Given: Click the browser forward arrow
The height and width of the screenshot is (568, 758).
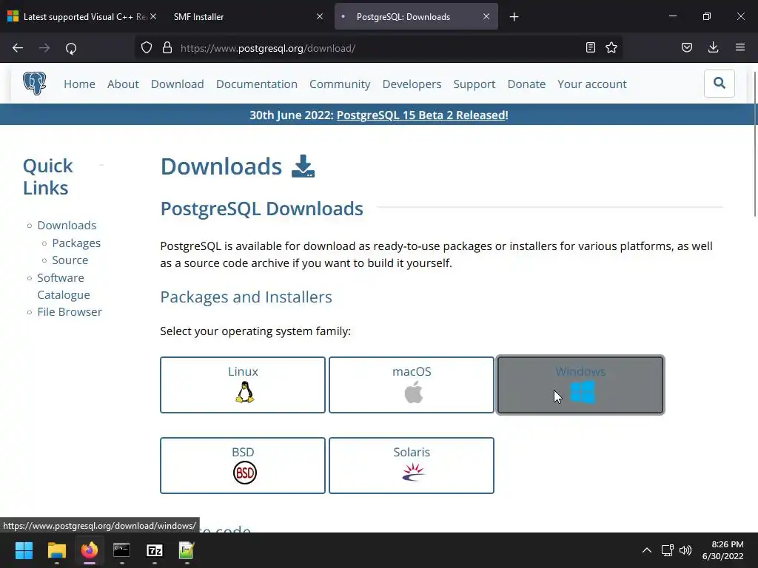Looking at the screenshot, I should point(44,48).
